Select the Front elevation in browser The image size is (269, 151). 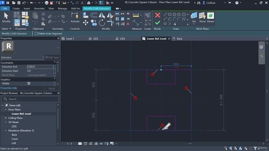tap(15, 139)
